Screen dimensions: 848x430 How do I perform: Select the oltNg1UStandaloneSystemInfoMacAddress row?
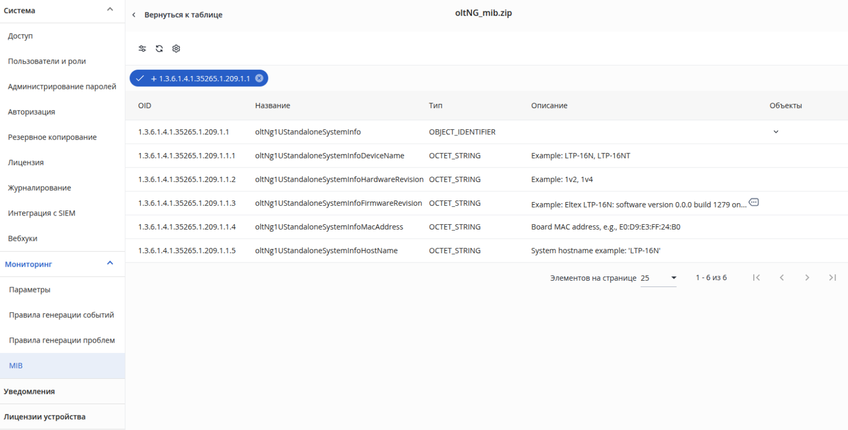point(486,227)
